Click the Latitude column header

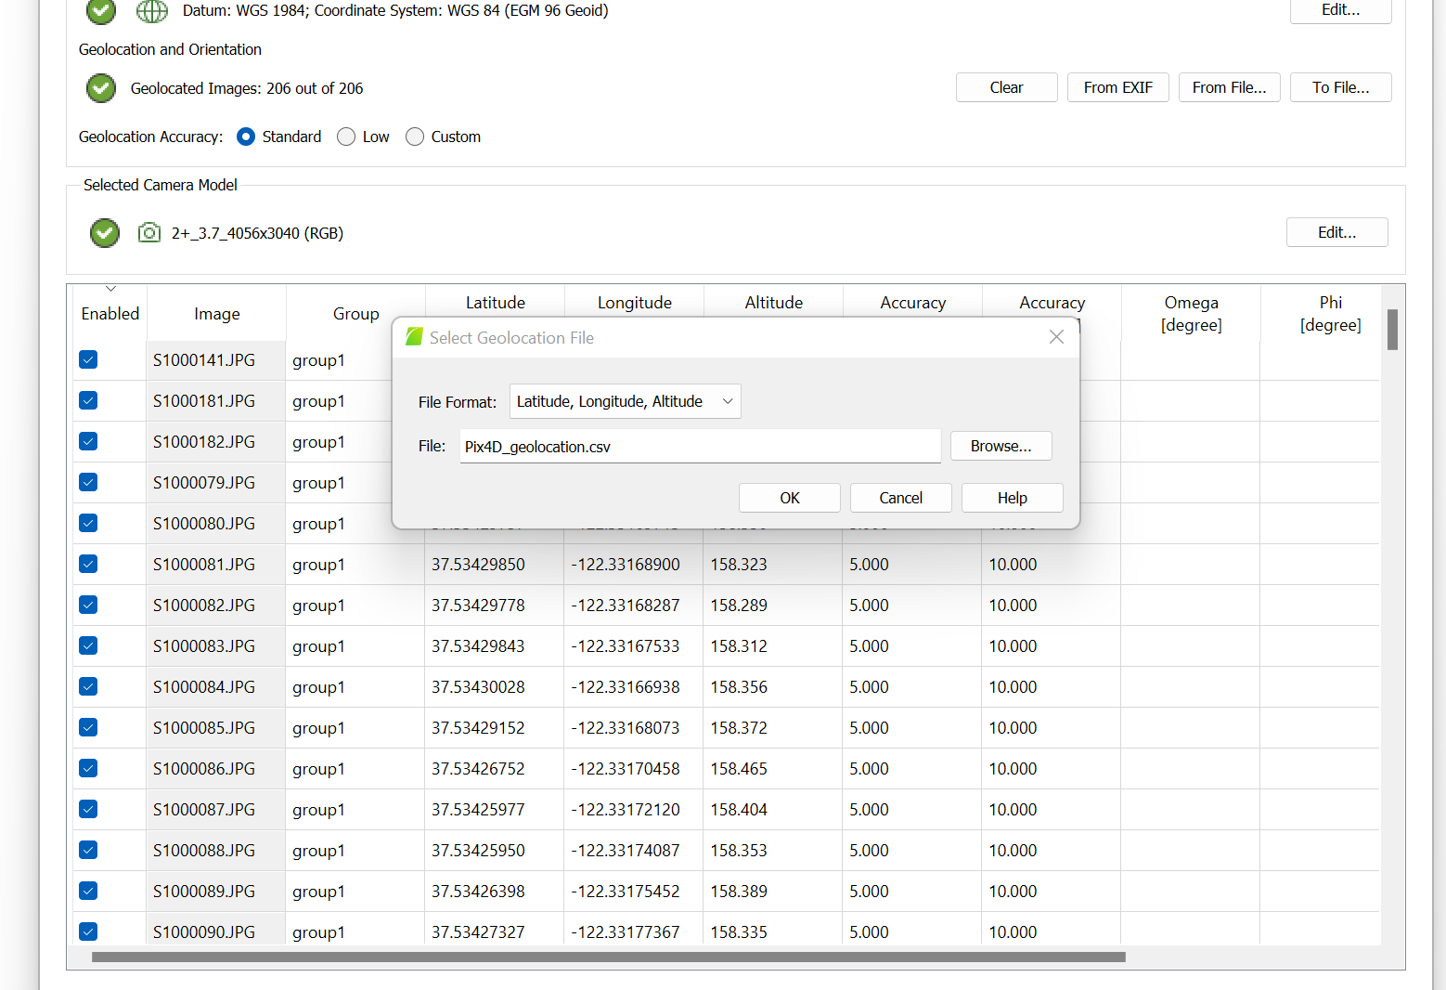tap(495, 303)
